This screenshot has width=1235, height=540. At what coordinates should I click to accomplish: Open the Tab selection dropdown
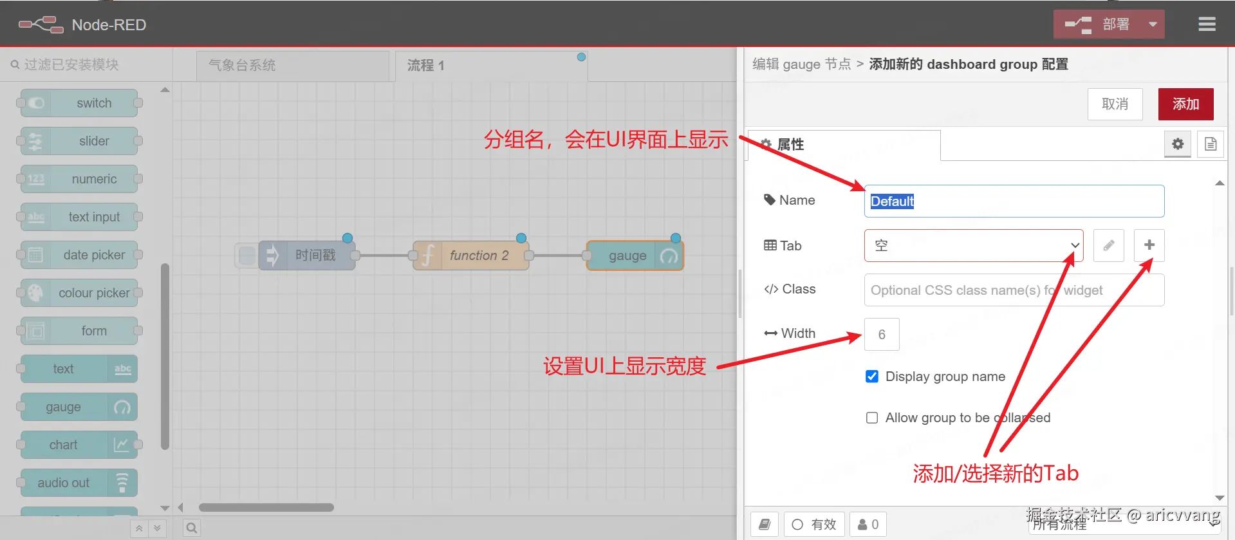tap(974, 245)
